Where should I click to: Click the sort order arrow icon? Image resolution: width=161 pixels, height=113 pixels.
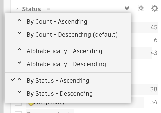pos(127,9)
